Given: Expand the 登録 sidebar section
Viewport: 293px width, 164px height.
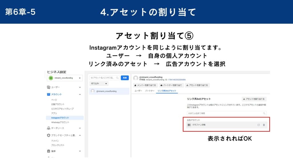Looking at the screenshot, I should tap(80, 151).
